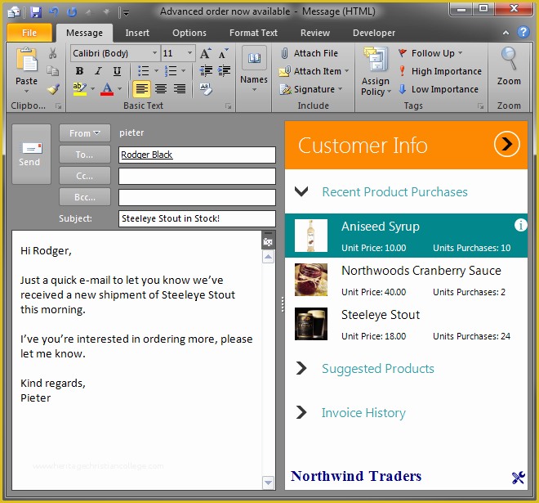Cut selection with the scissors icon
Viewport: 539px width, 503px height.
52,53
